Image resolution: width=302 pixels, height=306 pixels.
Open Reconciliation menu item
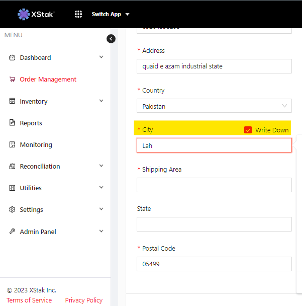click(40, 166)
